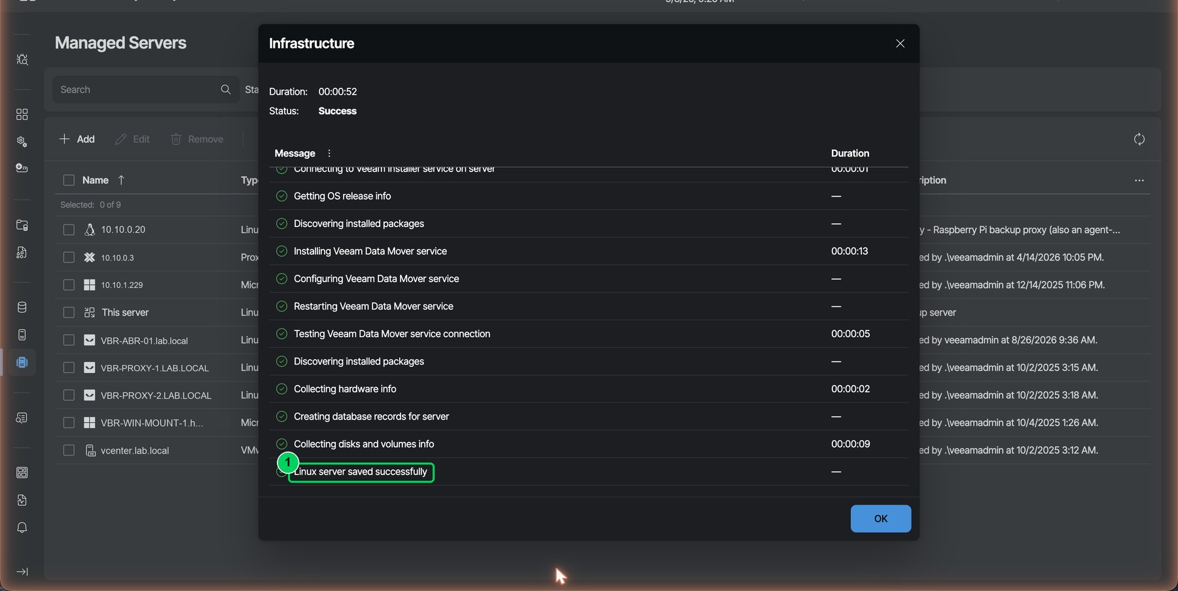
Task: Select the 'Configuring Veeam Data Mover service' row
Action: click(588, 279)
